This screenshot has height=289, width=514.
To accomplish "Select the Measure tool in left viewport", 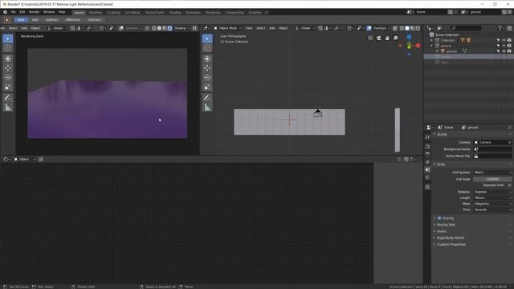I will [x=8, y=107].
